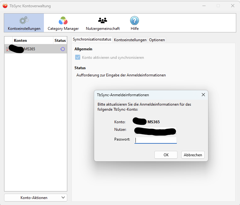
Task: Click the sync status spinner icon
Action: 63,49
